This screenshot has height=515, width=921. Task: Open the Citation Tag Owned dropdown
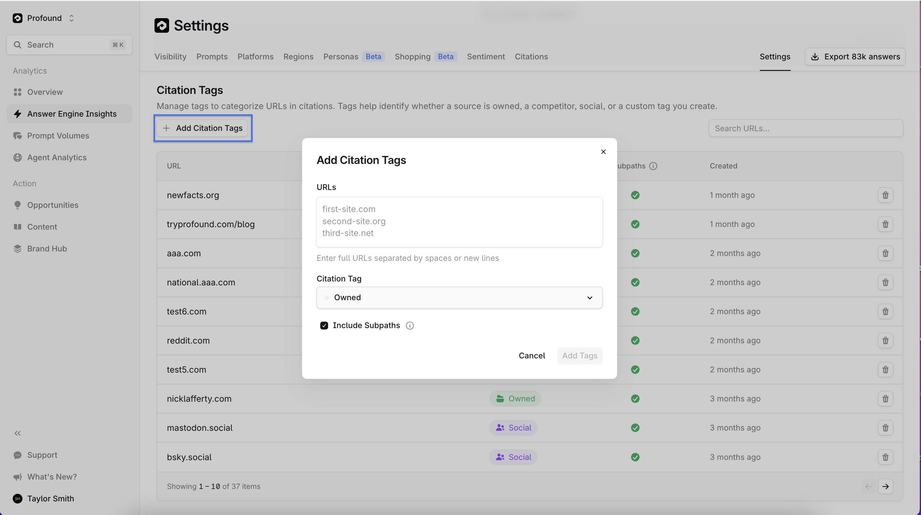coord(459,298)
